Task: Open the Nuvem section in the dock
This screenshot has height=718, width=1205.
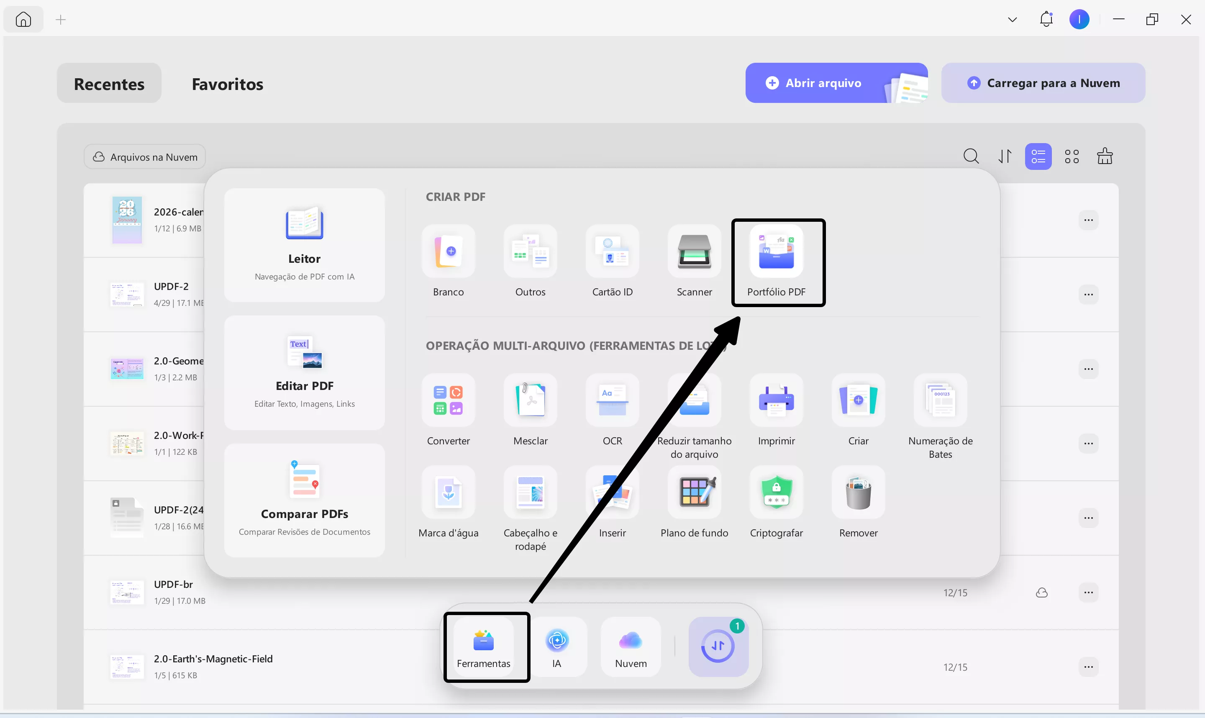Action: click(630, 647)
